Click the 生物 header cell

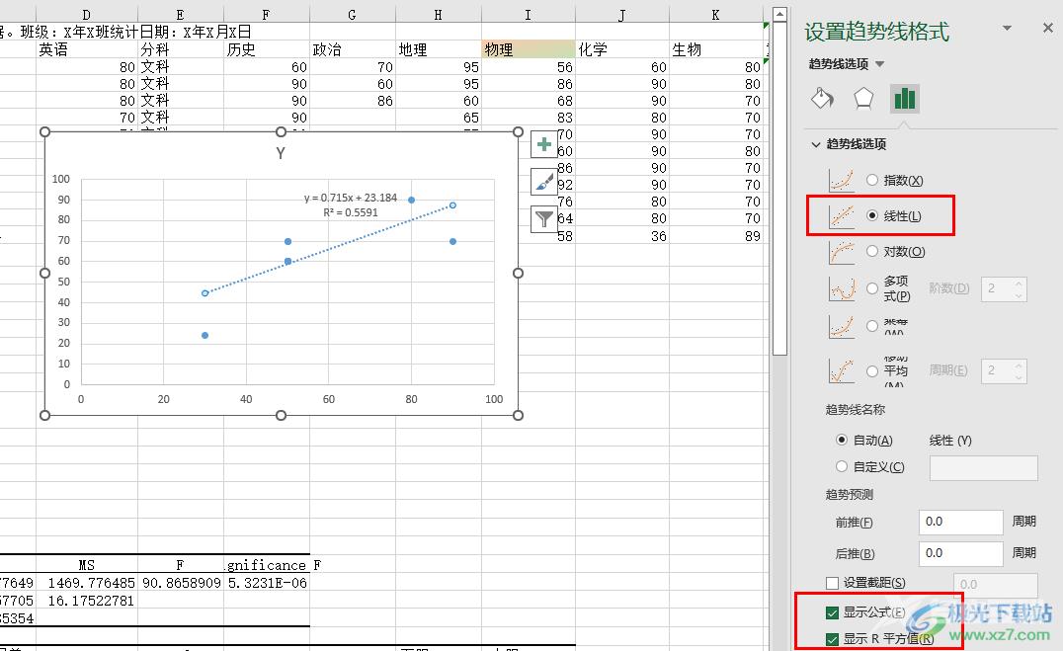coord(716,49)
